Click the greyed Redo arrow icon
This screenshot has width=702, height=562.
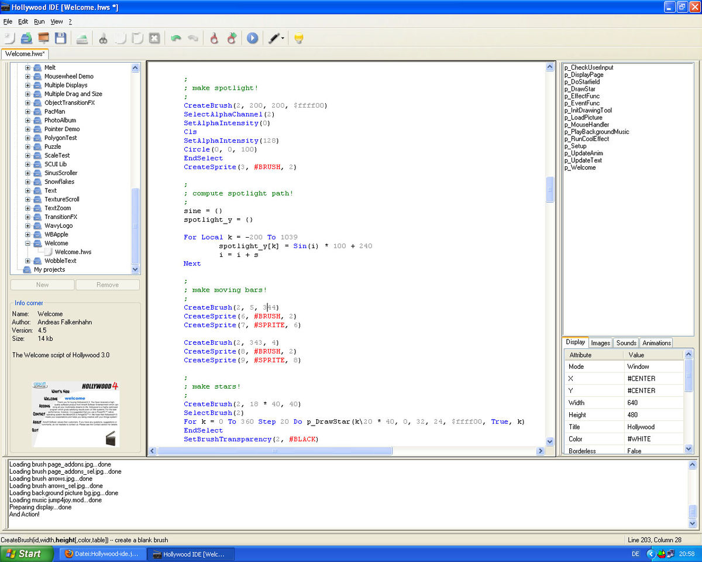(x=192, y=39)
